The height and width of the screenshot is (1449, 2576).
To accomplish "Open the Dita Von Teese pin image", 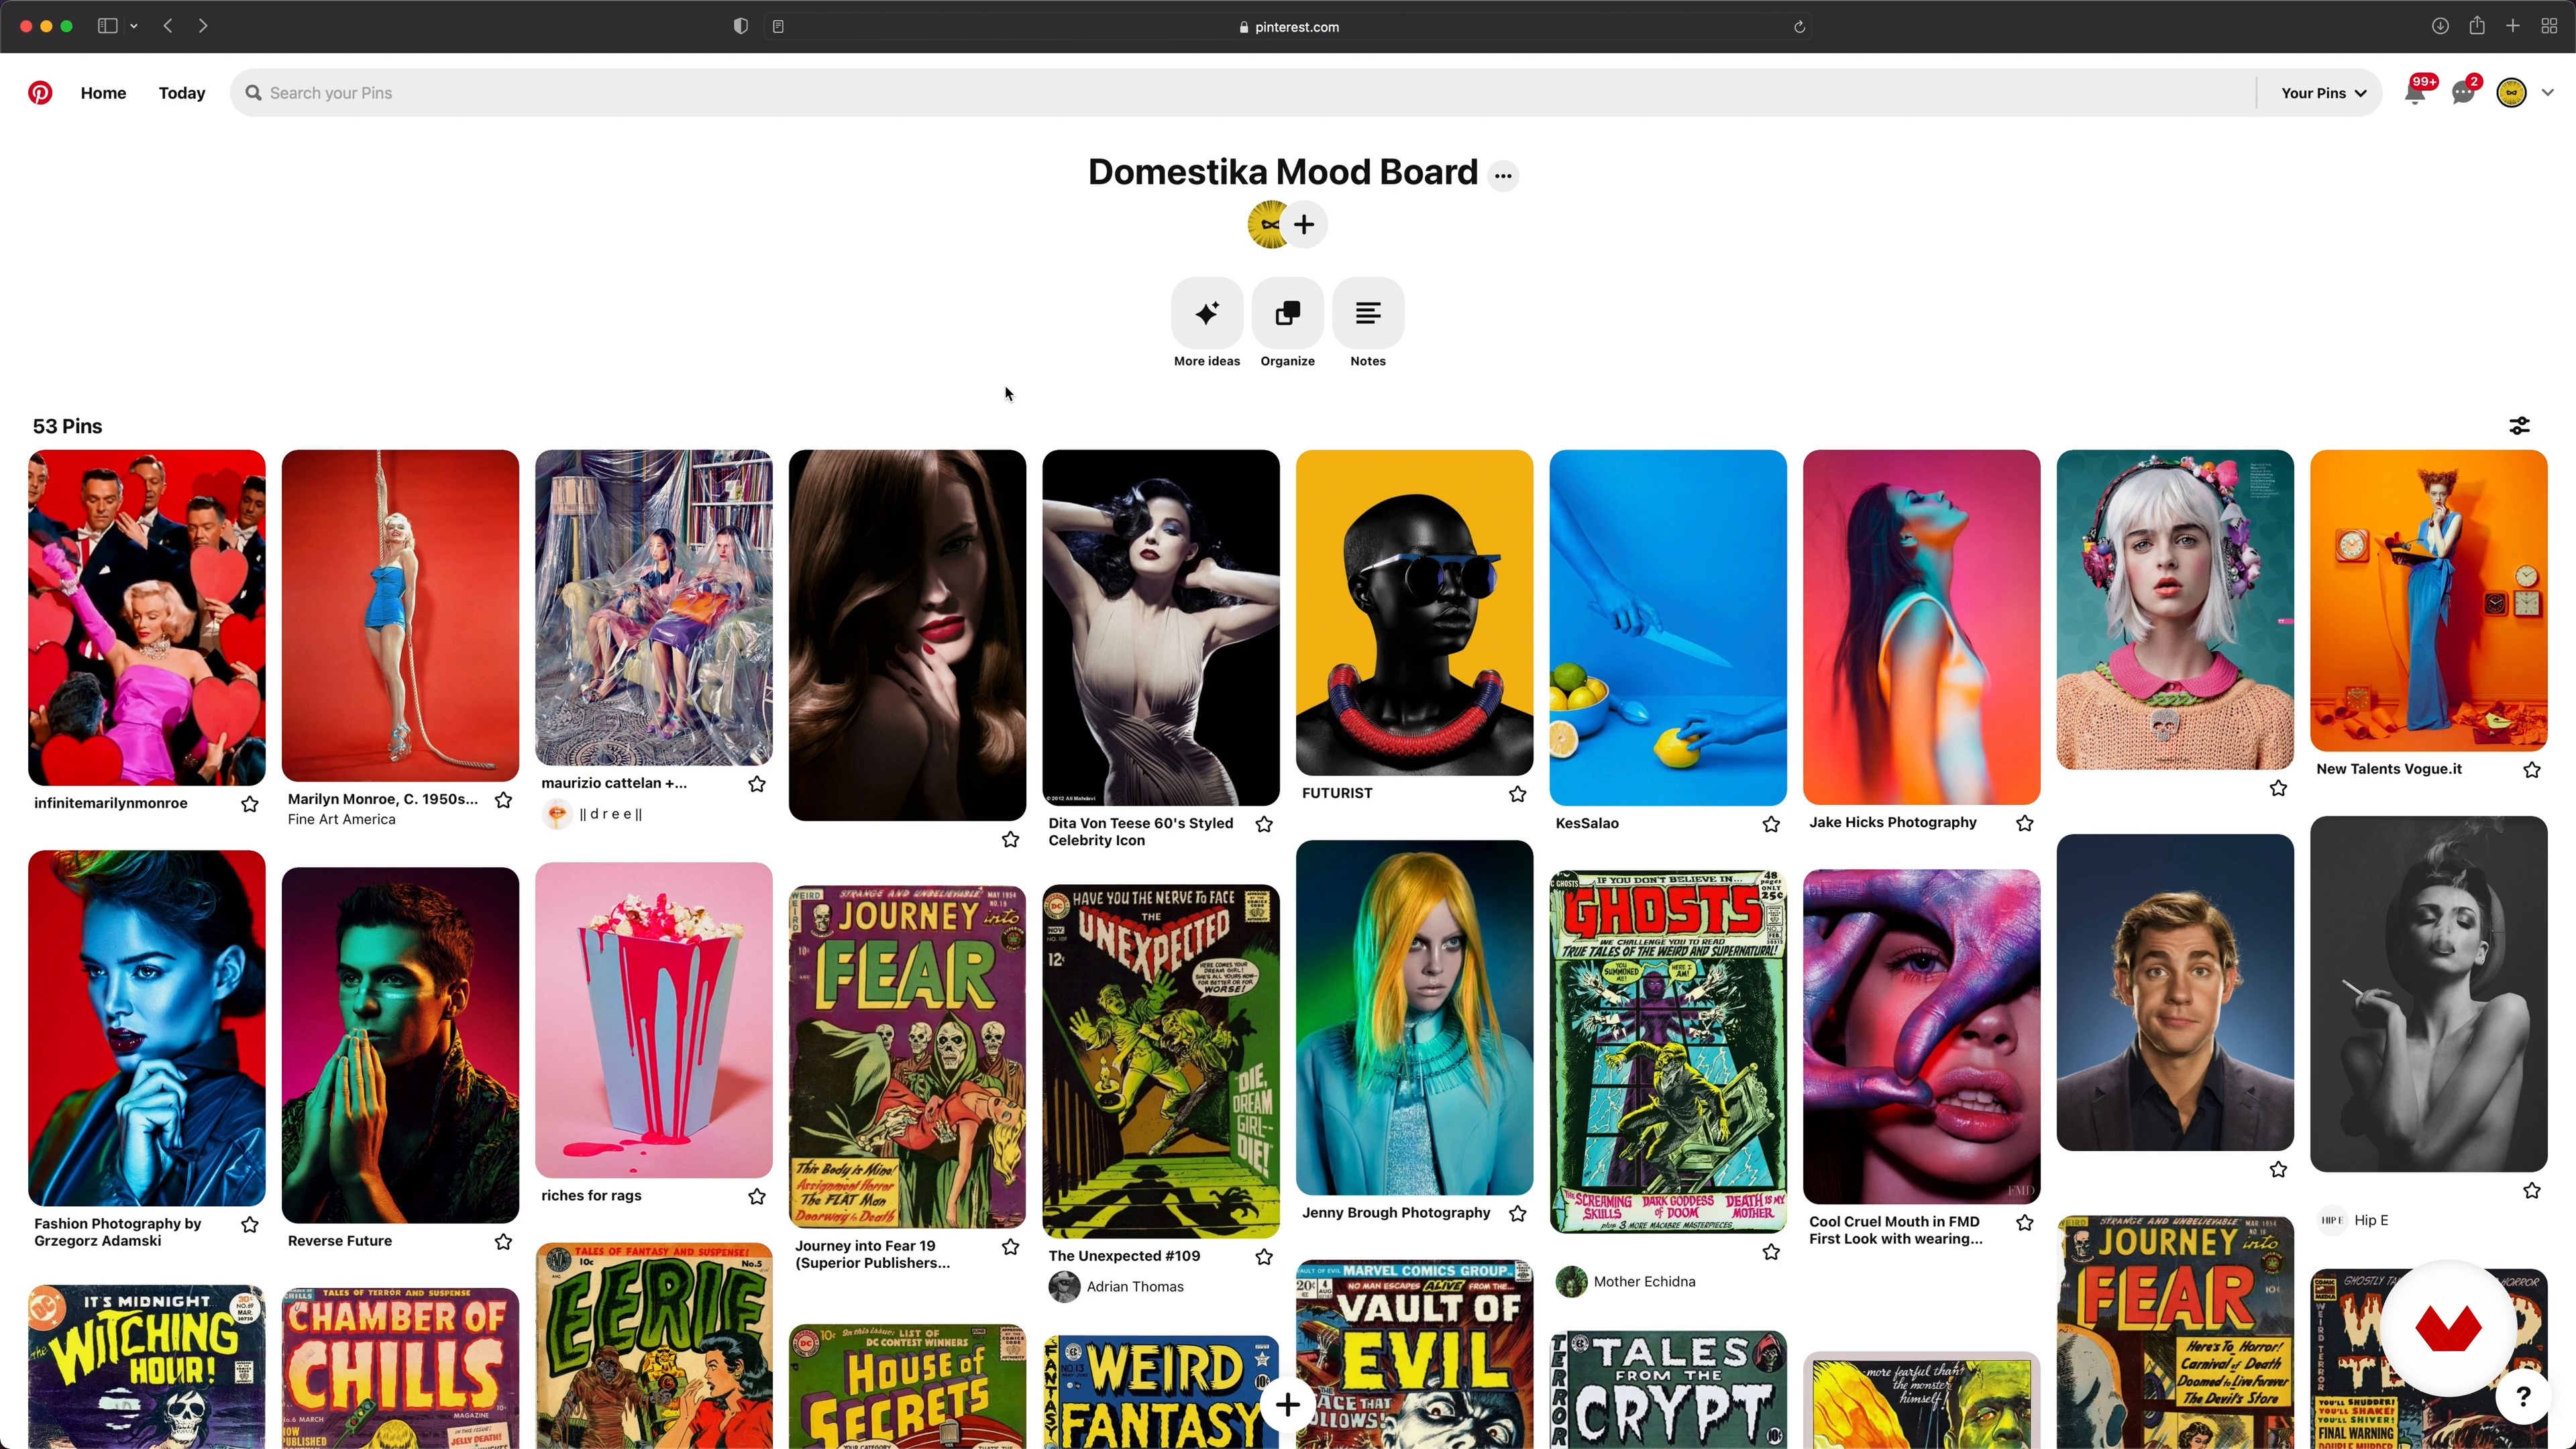I will click(1160, 627).
